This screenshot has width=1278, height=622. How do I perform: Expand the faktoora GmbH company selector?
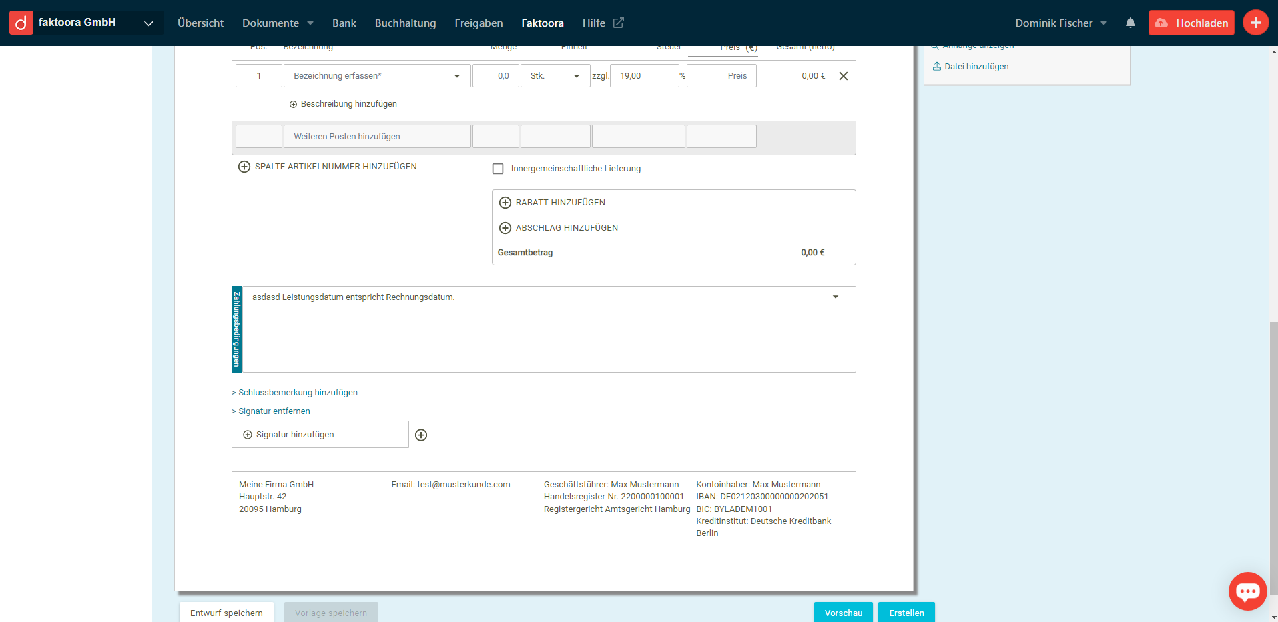pyautogui.click(x=148, y=23)
